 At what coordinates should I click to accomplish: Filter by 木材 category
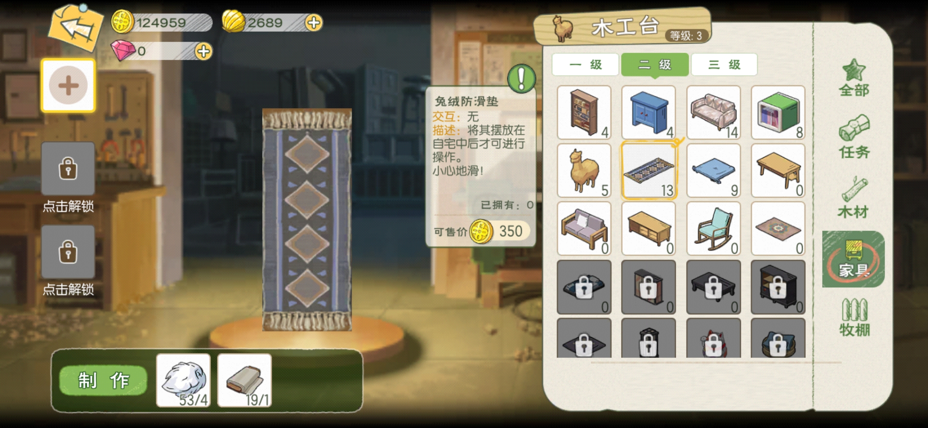[854, 197]
